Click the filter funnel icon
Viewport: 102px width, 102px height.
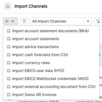(98, 21)
